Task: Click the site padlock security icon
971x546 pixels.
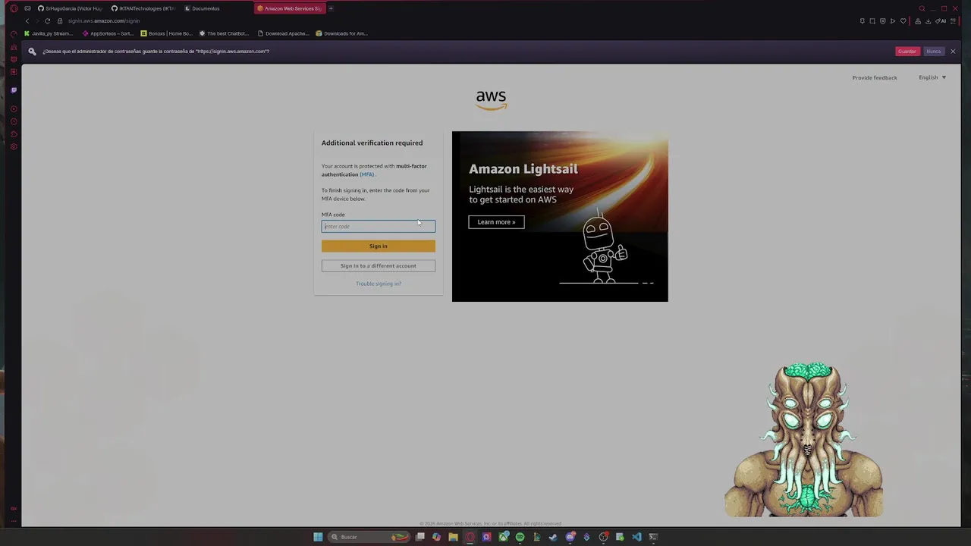Action: point(60,20)
